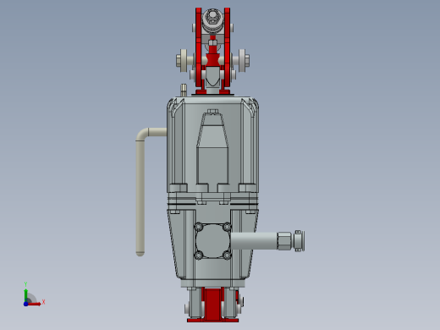Viewport: 440px width, 330px height.
Task: Select red center block above base plate
Action: point(213,303)
